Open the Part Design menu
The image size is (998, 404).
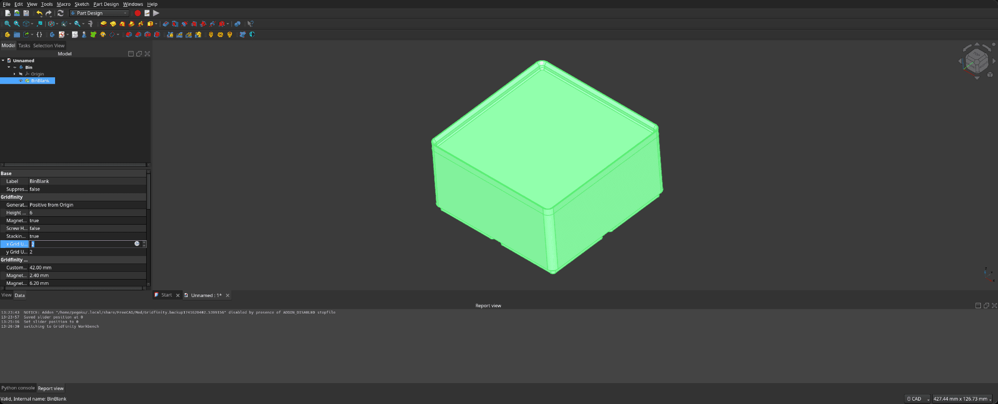pyautogui.click(x=106, y=4)
